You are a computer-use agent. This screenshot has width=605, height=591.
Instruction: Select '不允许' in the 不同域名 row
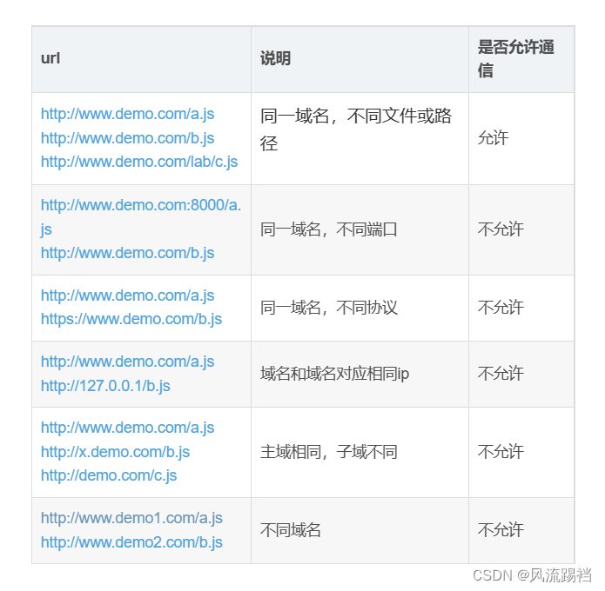[501, 530]
